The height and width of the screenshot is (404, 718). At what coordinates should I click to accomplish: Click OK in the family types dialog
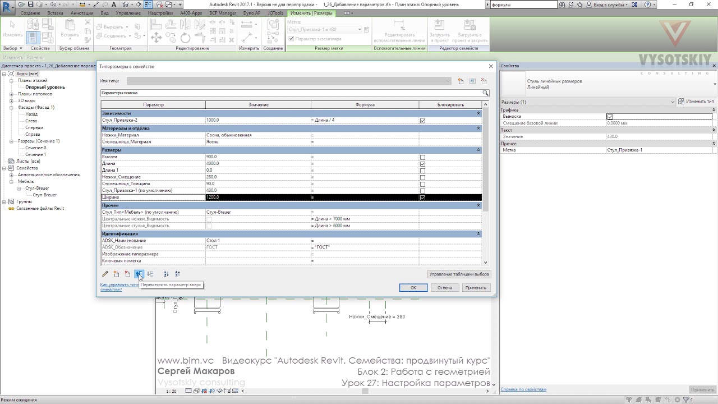coord(413,287)
